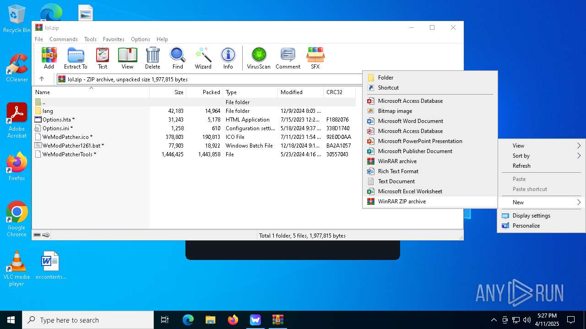Screen dimensions: 586x329
Task: Select Display settings in context menu
Action: tap(542, 216)
